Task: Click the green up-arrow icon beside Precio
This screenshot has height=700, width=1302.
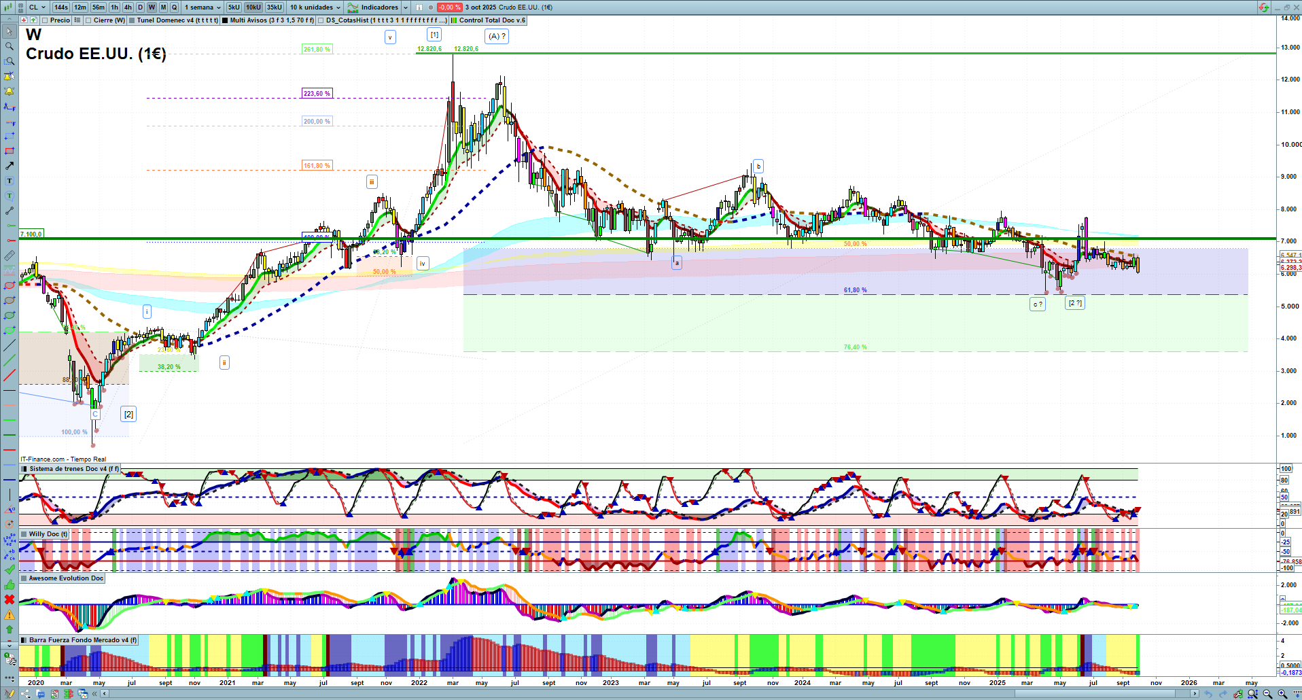Action: [x=33, y=20]
